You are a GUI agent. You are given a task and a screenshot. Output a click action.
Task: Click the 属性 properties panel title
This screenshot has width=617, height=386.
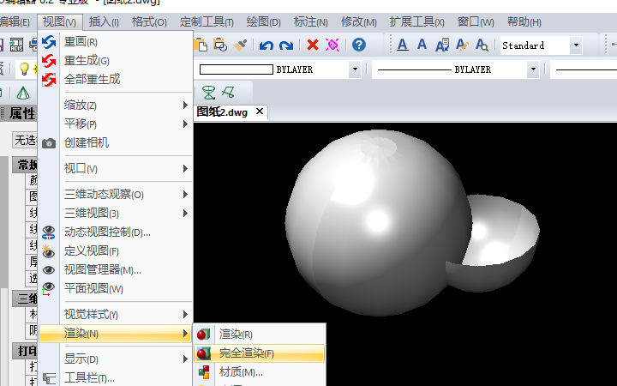coord(22,114)
